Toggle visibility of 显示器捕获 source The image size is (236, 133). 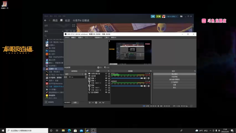click(106, 92)
